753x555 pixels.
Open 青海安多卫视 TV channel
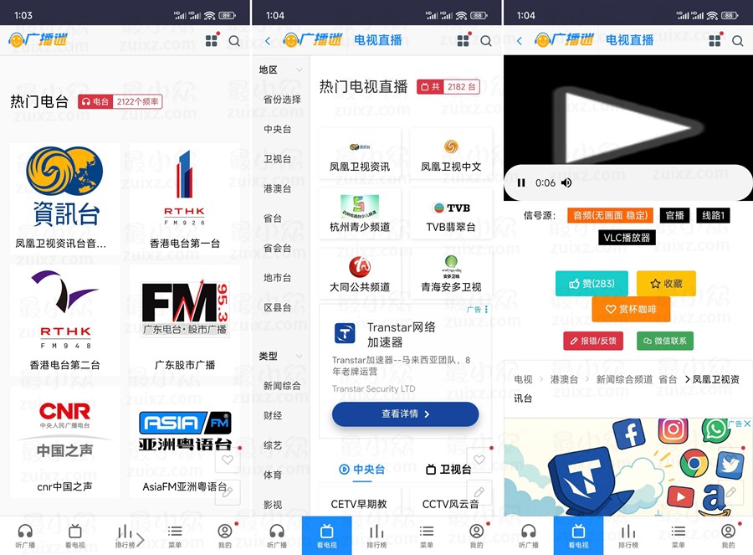click(x=451, y=275)
